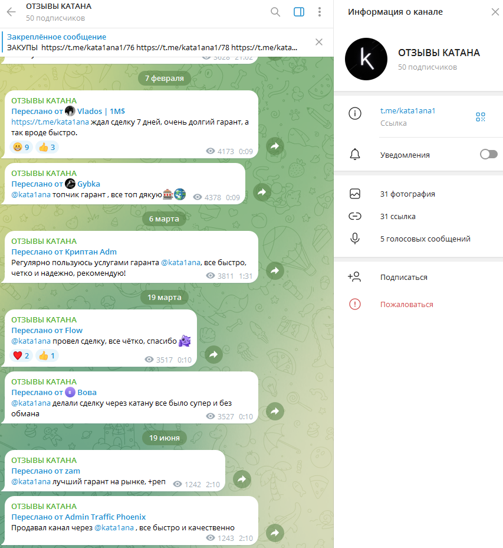Screen dimensions: 503x548
Task: Click @kata1ana mention in Вова message
Action: (x=31, y=403)
